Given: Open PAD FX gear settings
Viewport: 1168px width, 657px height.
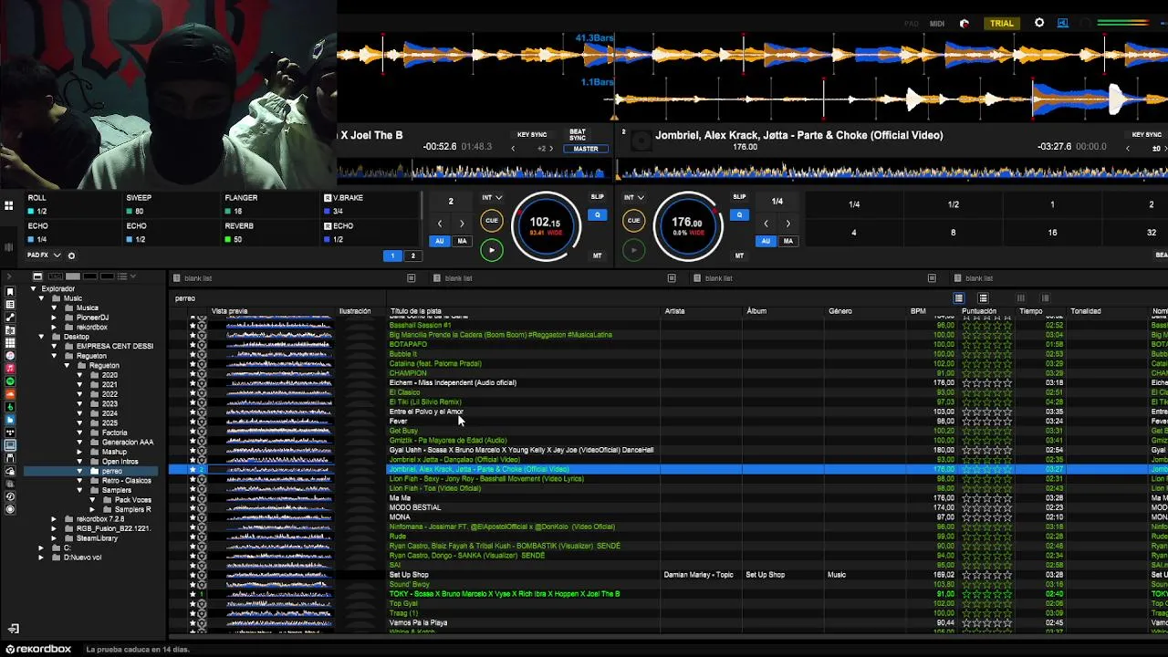Looking at the screenshot, I should pos(71,255).
